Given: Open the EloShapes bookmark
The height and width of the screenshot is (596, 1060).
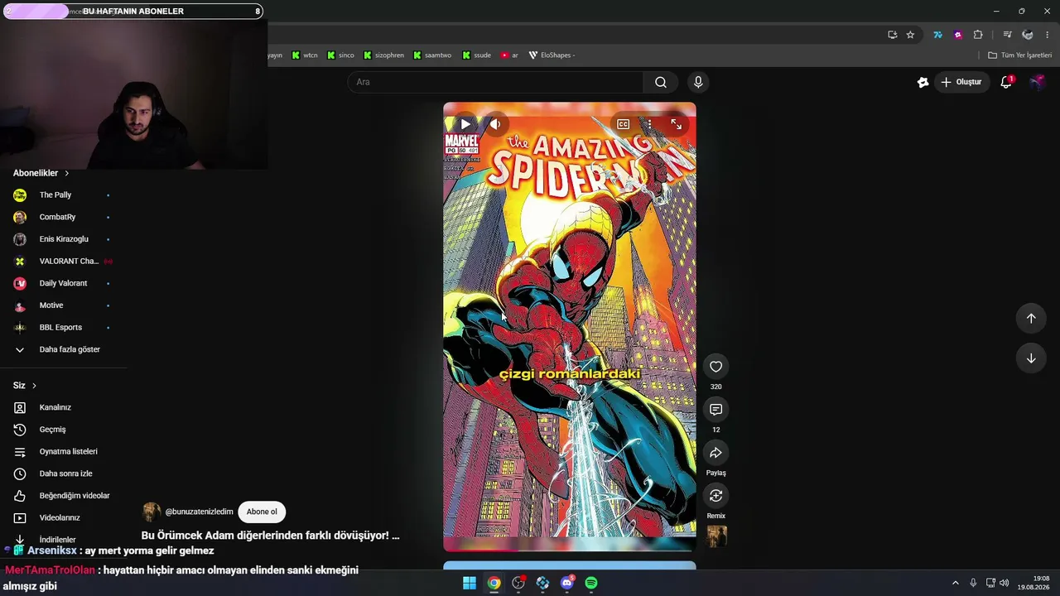Looking at the screenshot, I should coord(552,55).
